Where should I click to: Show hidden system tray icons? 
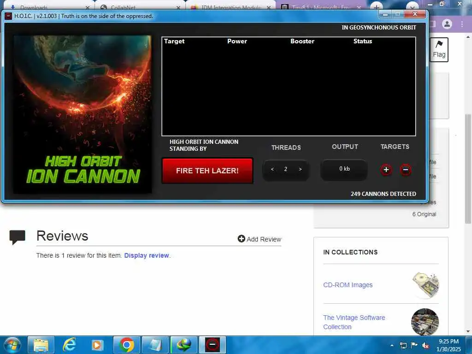coord(392,345)
